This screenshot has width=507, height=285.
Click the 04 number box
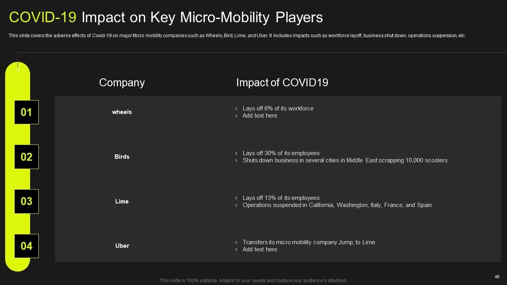27,246
